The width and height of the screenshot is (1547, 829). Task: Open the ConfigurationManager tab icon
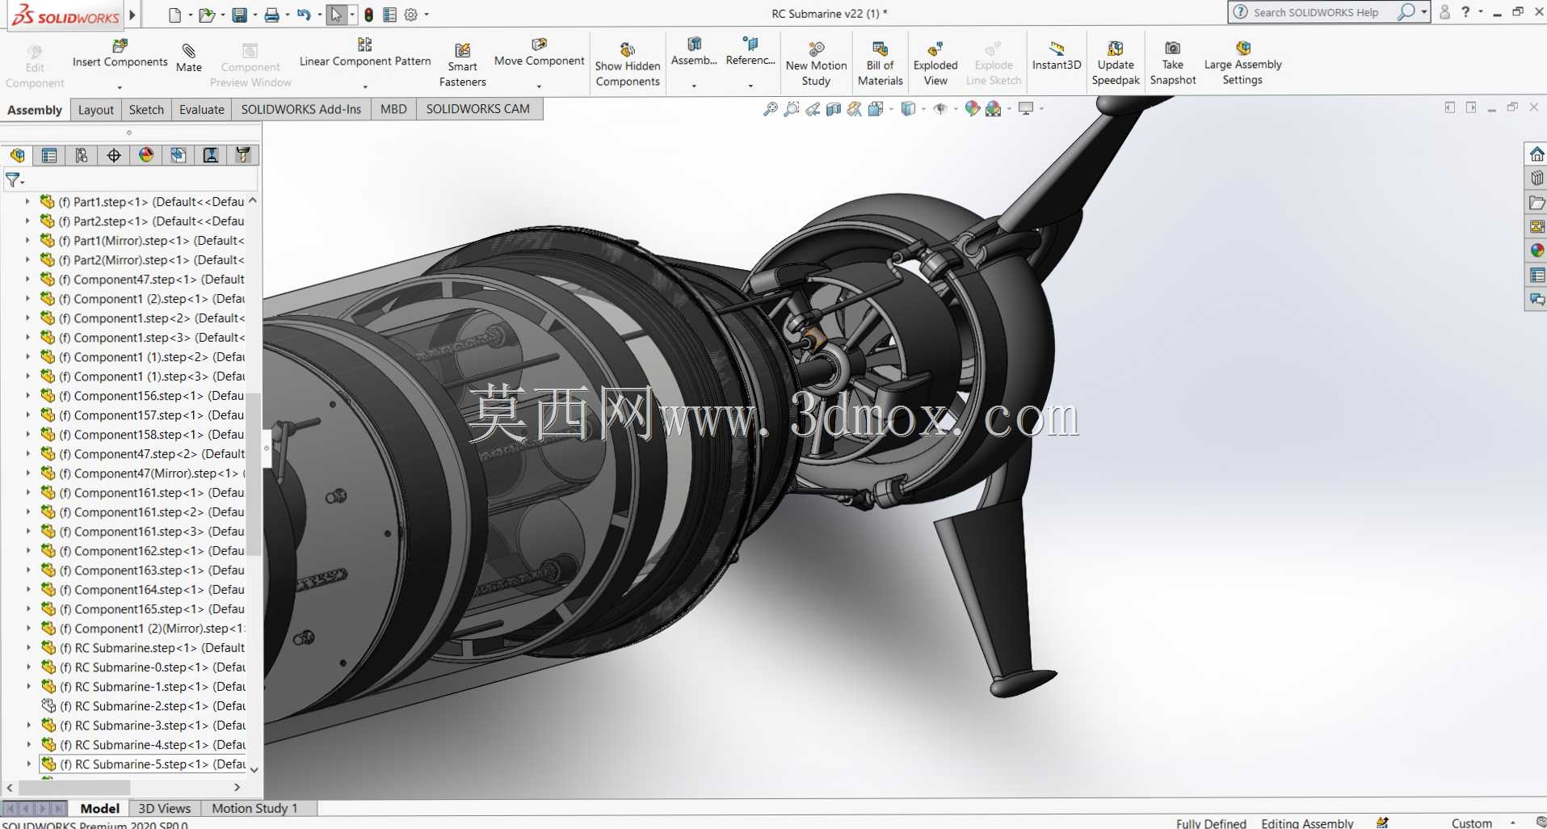[x=82, y=155]
